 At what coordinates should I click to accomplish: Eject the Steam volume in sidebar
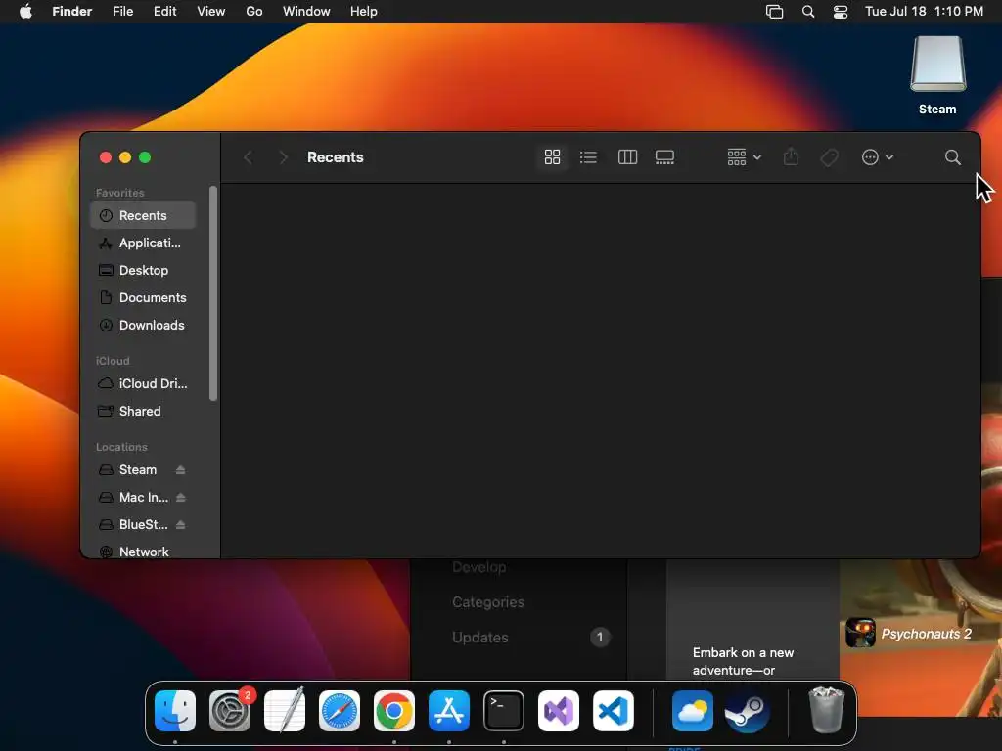(181, 470)
